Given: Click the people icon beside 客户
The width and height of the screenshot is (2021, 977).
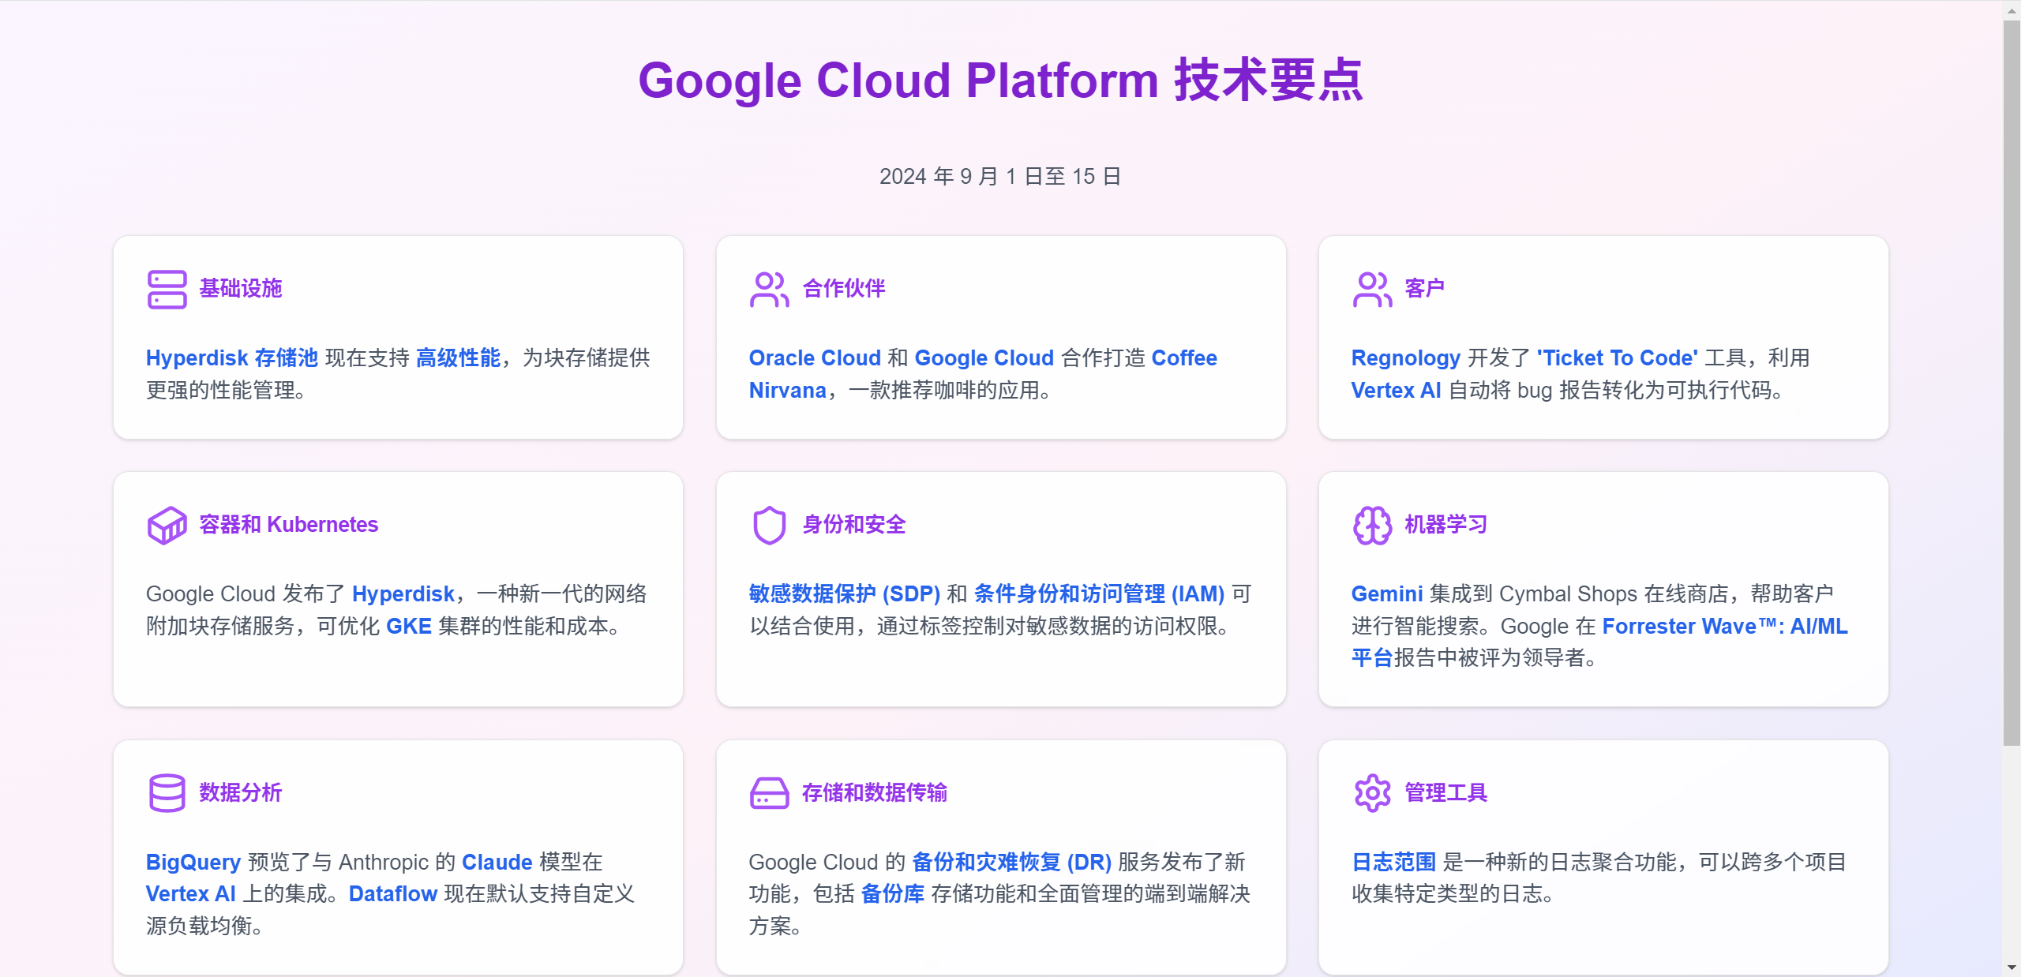Looking at the screenshot, I should point(1371,289).
